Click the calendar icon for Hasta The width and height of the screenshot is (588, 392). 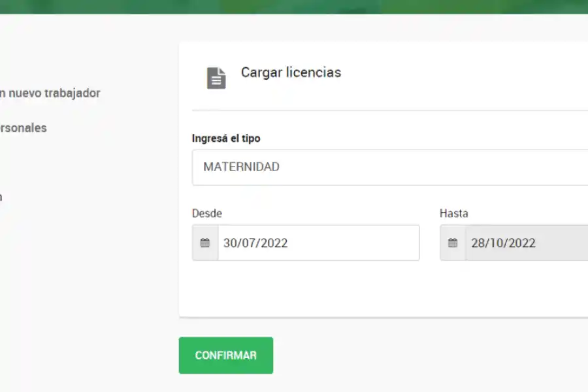tap(453, 243)
